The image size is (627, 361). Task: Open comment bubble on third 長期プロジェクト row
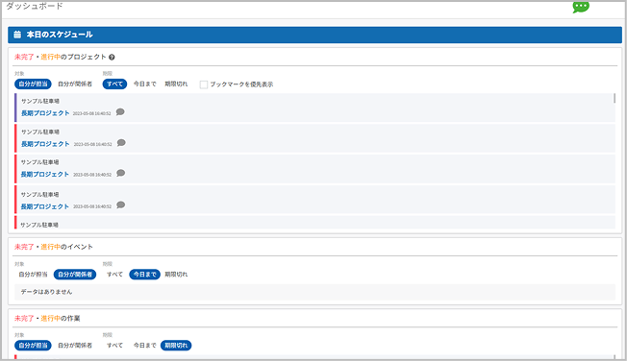pyautogui.click(x=121, y=173)
